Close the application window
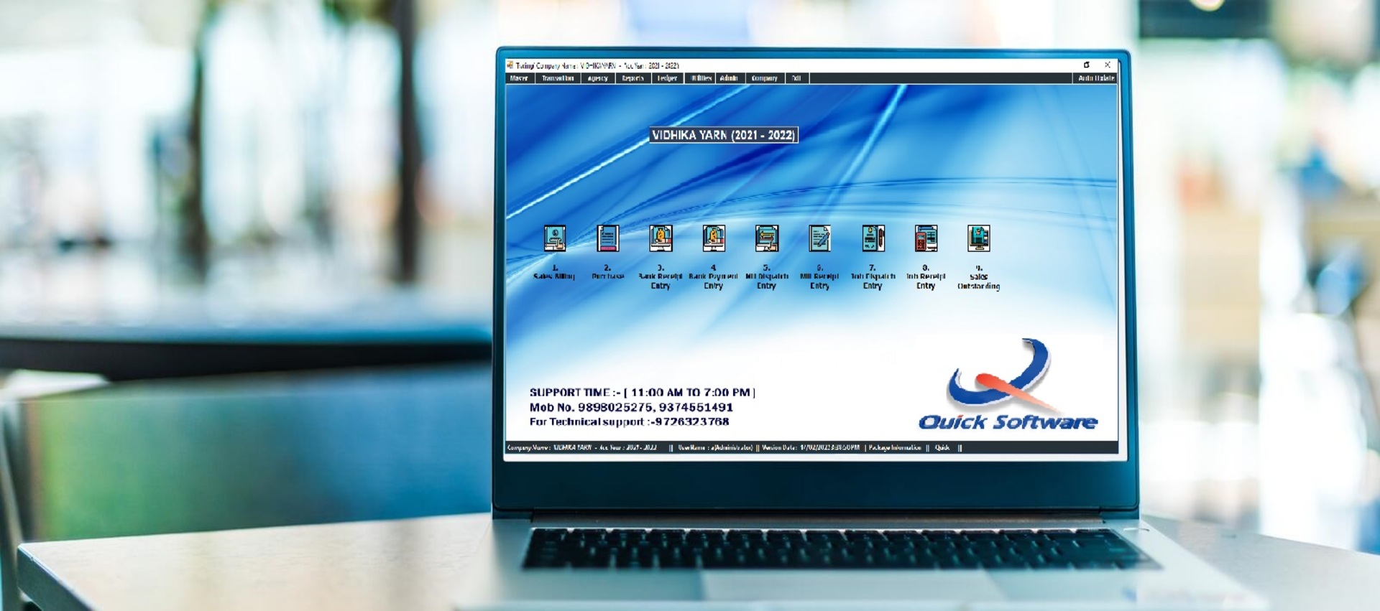The width and height of the screenshot is (1380, 611). point(1108,65)
